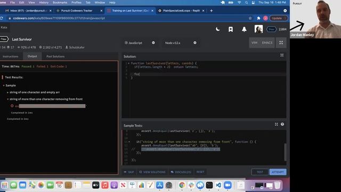Expand the Sample Tests panel
341x192 pixels.
pos(276,124)
